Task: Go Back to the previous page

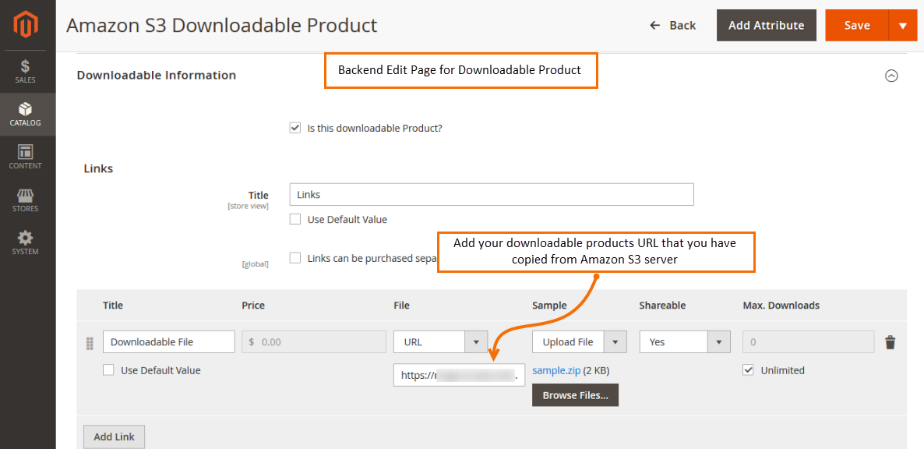Action: tap(672, 26)
